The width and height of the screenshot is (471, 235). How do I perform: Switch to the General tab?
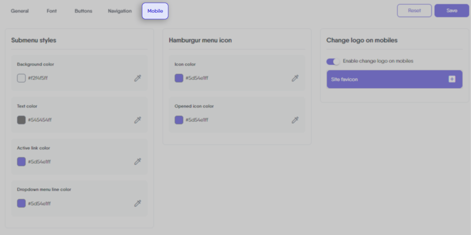click(x=20, y=11)
